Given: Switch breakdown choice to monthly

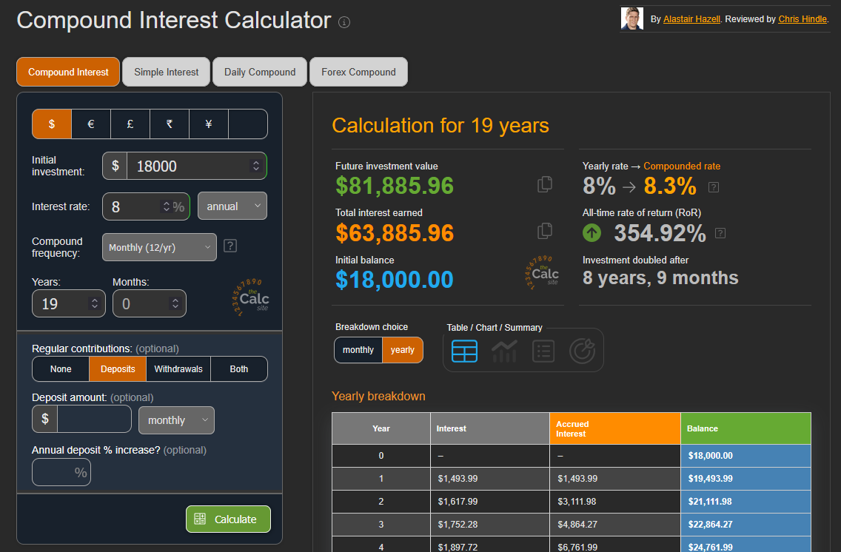Looking at the screenshot, I should point(358,350).
